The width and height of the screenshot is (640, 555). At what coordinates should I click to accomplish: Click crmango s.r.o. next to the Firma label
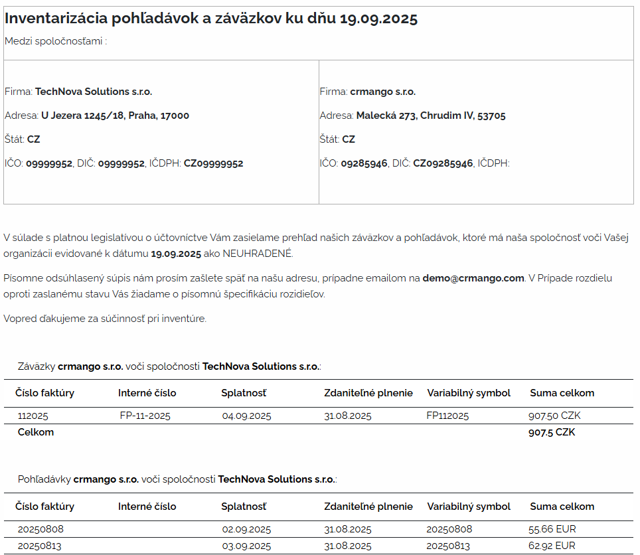(x=382, y=92)
